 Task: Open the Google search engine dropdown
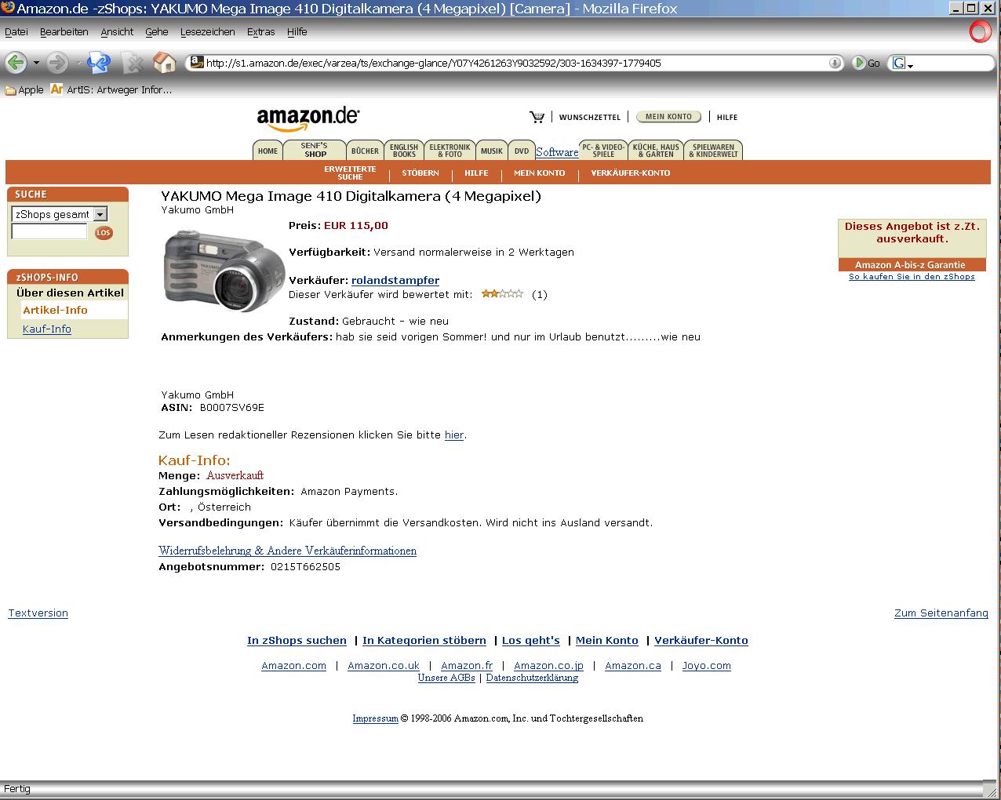[903, 64]
